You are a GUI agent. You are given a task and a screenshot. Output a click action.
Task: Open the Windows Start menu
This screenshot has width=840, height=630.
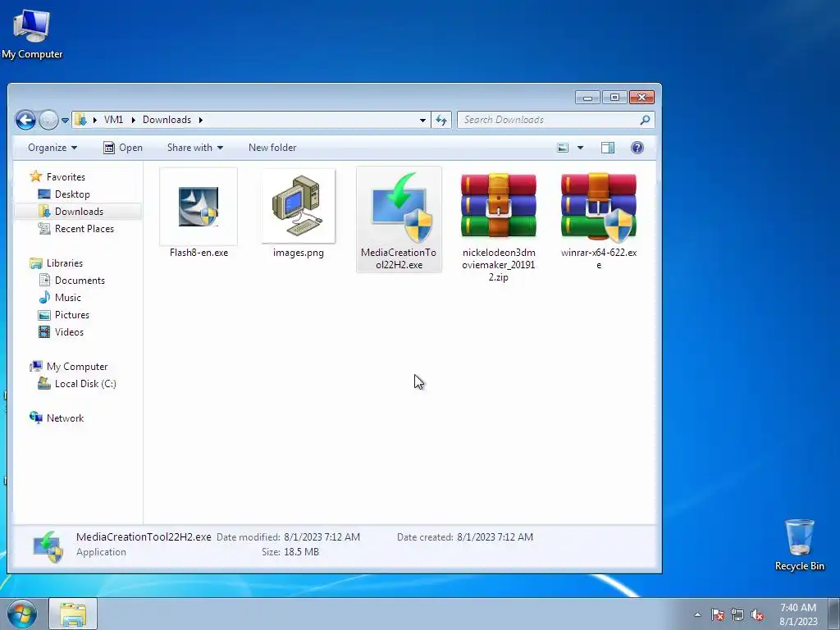pos(21,614)
